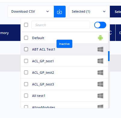Click the Windows icon beside ACL_GP_test3

point(100,84)
